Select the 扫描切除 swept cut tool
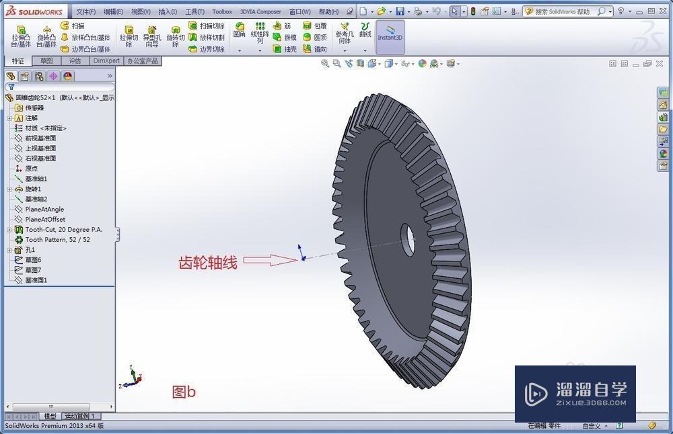 coord(207,26)
